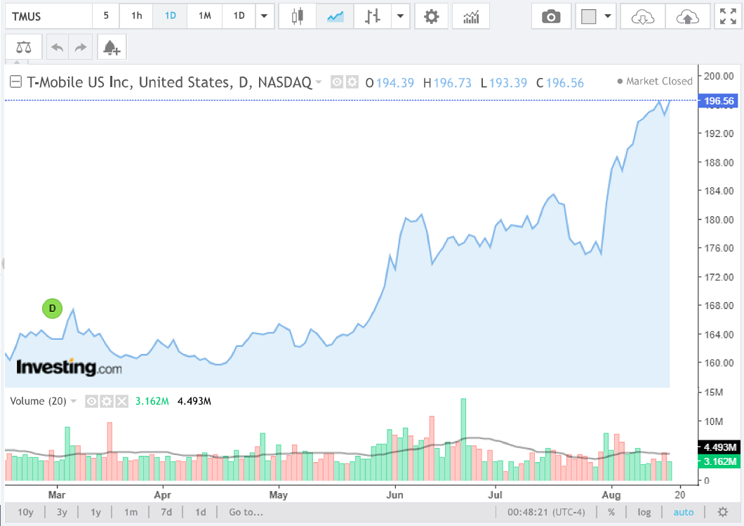Click the T-Mobile US Inc chart title
Screen dimensions: 744x526
[169, 82]
